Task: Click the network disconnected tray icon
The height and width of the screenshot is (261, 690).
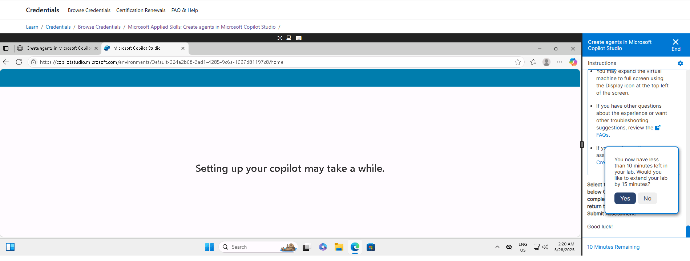Action: [509, 247]
